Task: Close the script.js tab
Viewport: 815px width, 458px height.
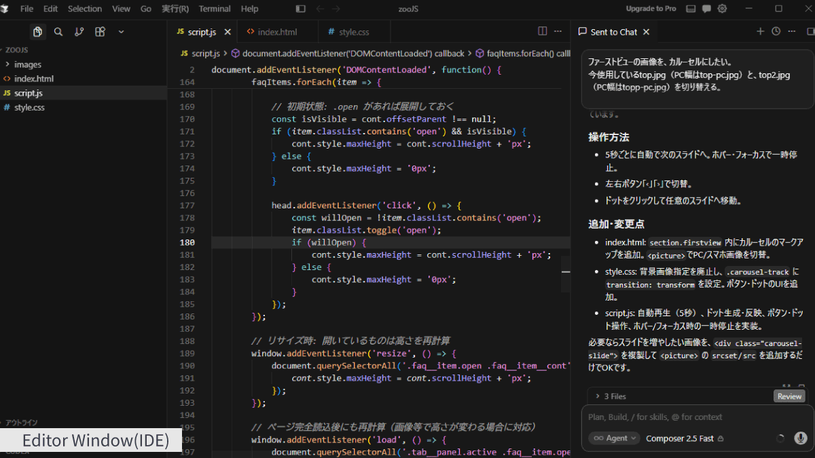Action: [x=227, y=32]
